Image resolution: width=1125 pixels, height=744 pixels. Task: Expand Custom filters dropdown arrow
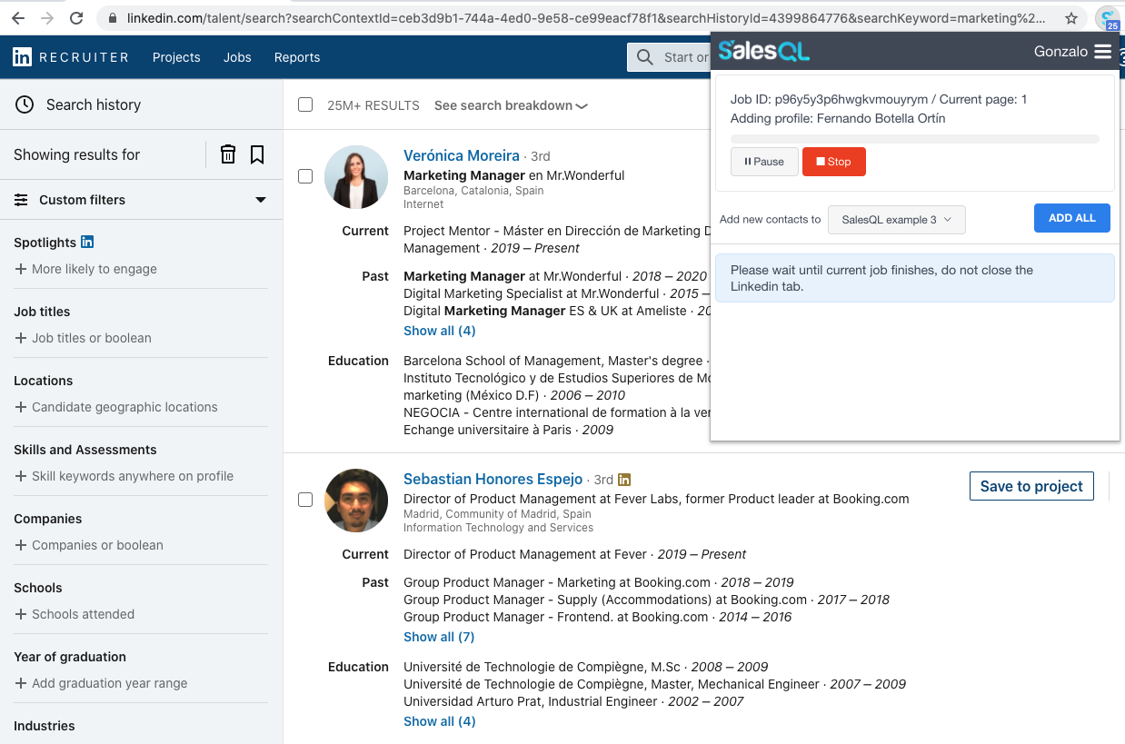[261, 200]
